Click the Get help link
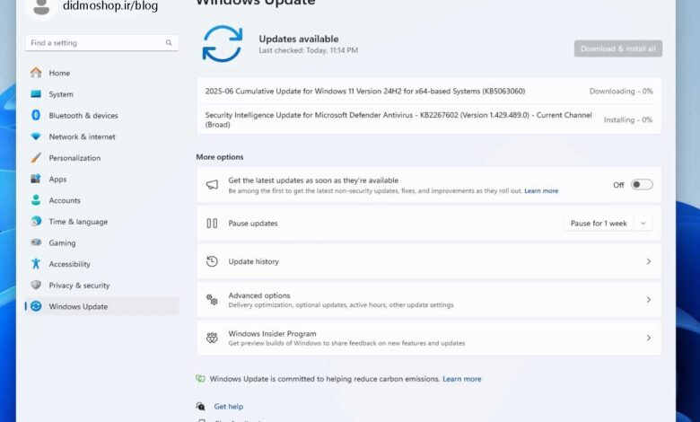Image resolution: width=700 pixels, height=422 pixels. tap(229, 407)
